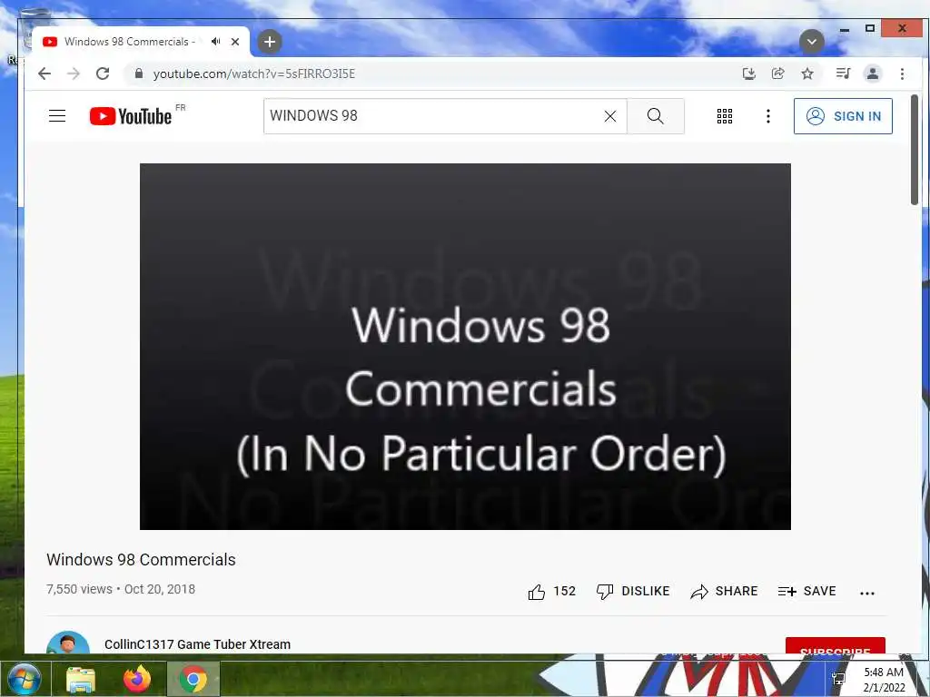The image size is (930, 697).
Task: Bookmark this page with the star icon
Action: tap(807, 74)
